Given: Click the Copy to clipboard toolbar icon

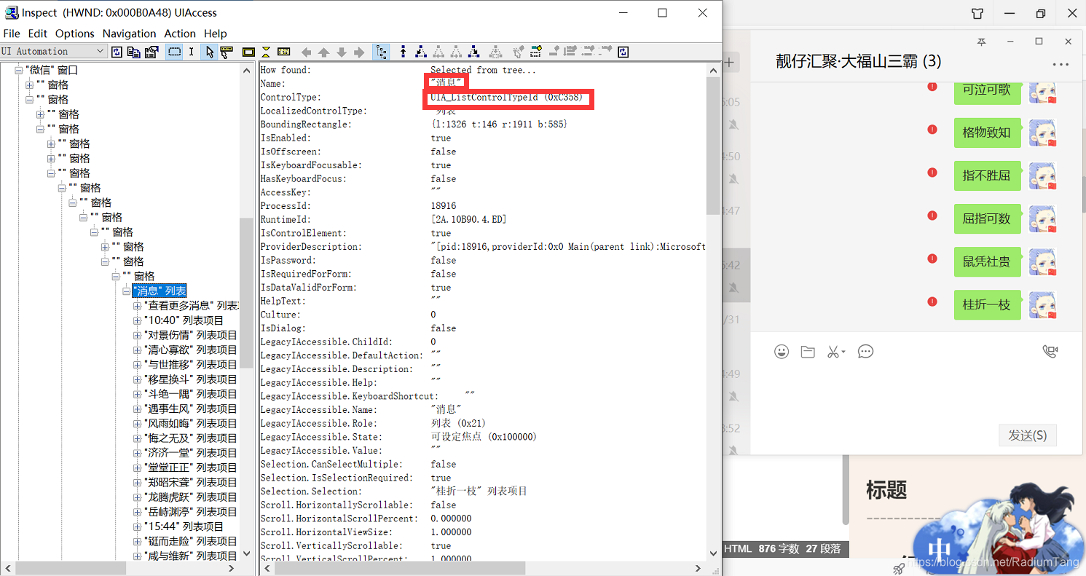Looking at the screenshot, I should [133, 52].
